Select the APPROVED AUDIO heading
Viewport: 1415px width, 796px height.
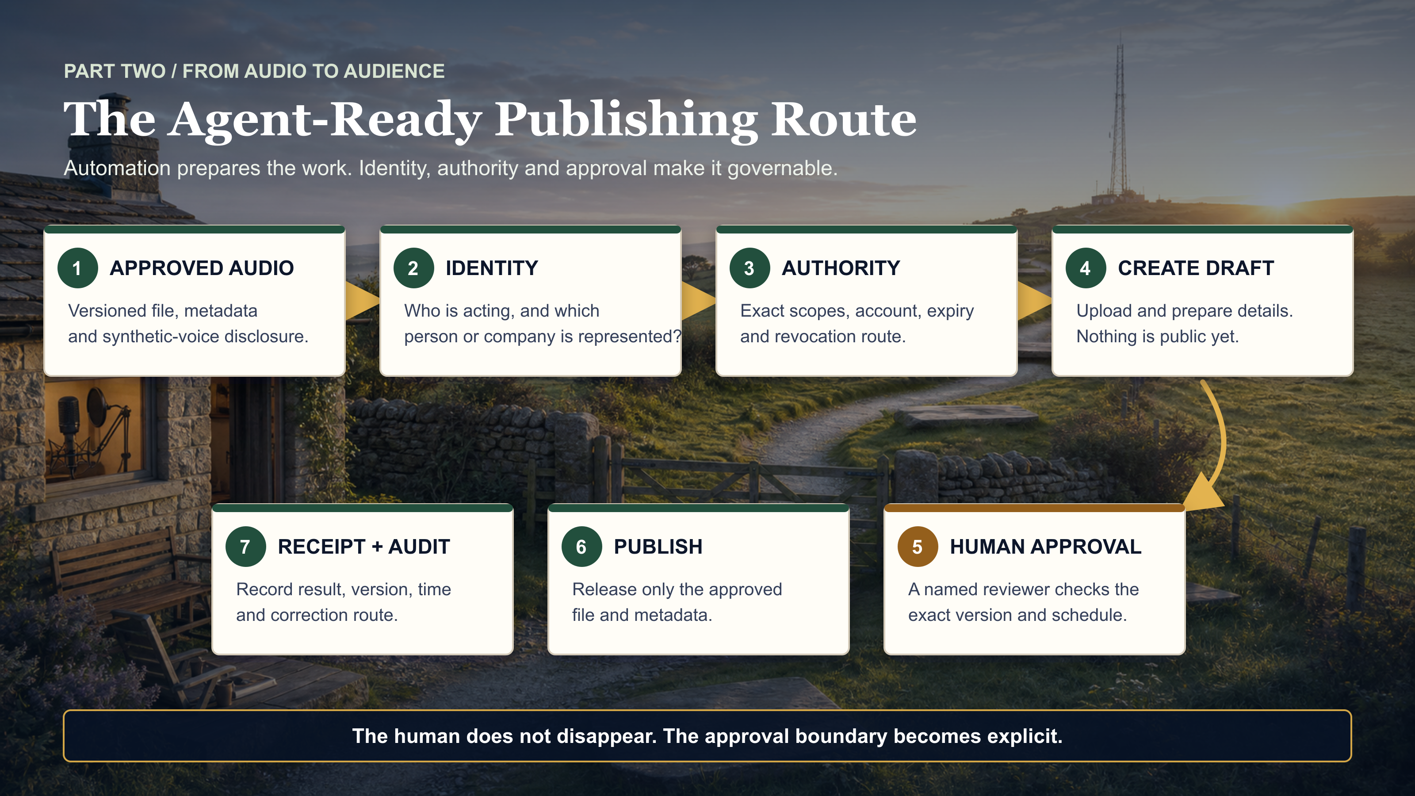coord(202,268)
